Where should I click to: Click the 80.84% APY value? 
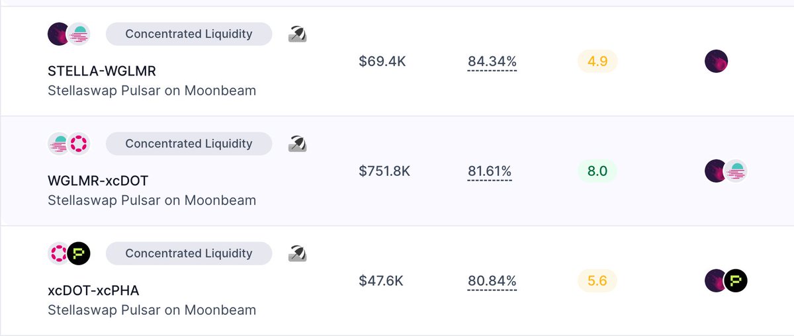[x=492, y=281]
